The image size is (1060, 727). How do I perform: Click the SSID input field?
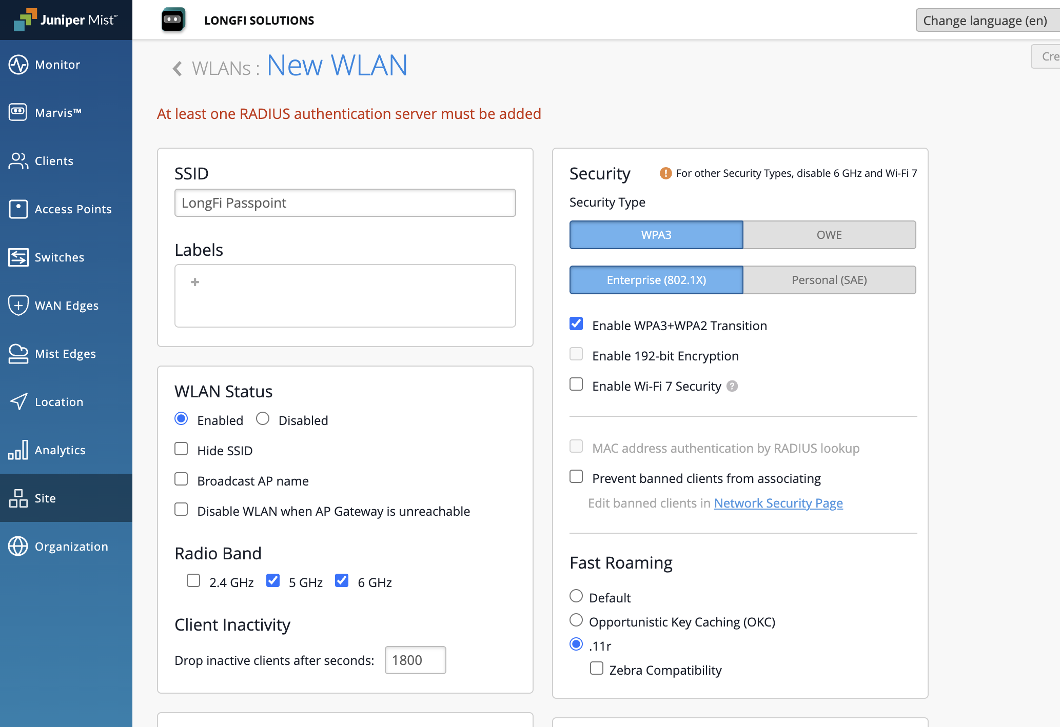pos(345,203)
